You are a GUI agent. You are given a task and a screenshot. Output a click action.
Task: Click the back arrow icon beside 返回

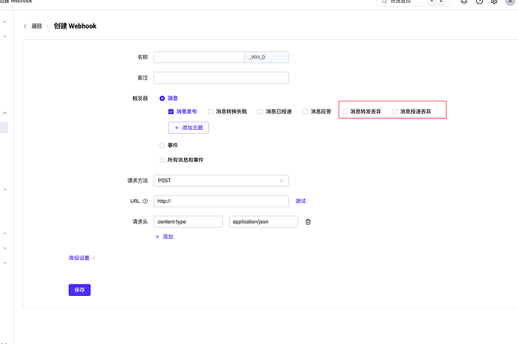(x=25, y=26)
